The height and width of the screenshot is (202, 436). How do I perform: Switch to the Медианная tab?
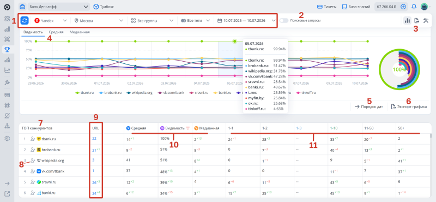click(80, 32)
